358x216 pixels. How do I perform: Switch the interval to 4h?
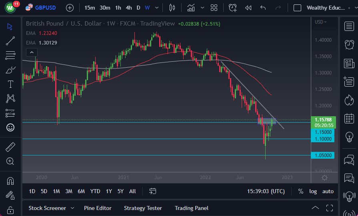point(128,8)
